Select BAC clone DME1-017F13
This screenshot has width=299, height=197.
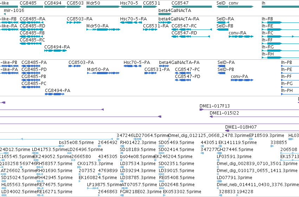point(249,110)
